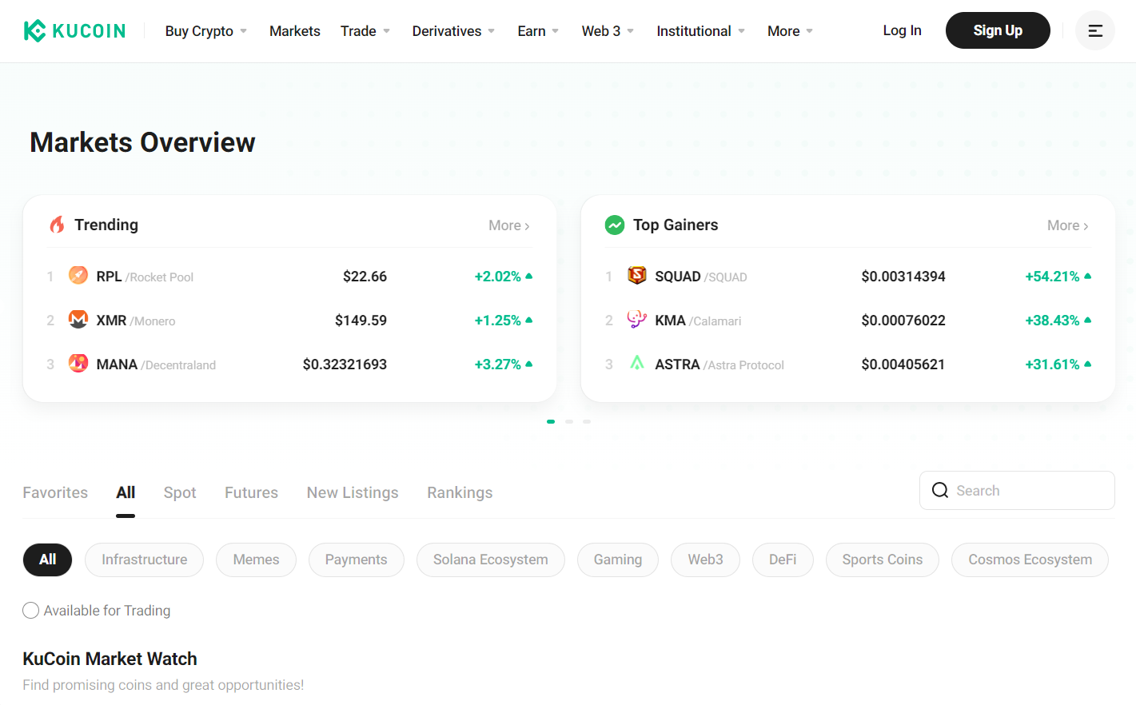Click the SQUAD price $0.00314394
This screenshot has height=705, width=1136.
903,277
